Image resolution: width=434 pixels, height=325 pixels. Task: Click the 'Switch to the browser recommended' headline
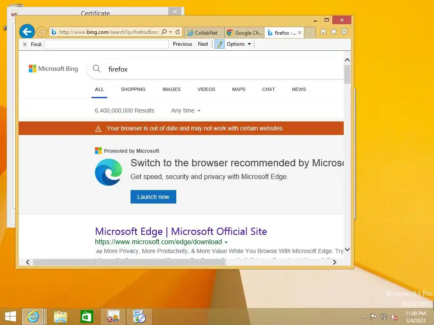(x=237, y=163)
